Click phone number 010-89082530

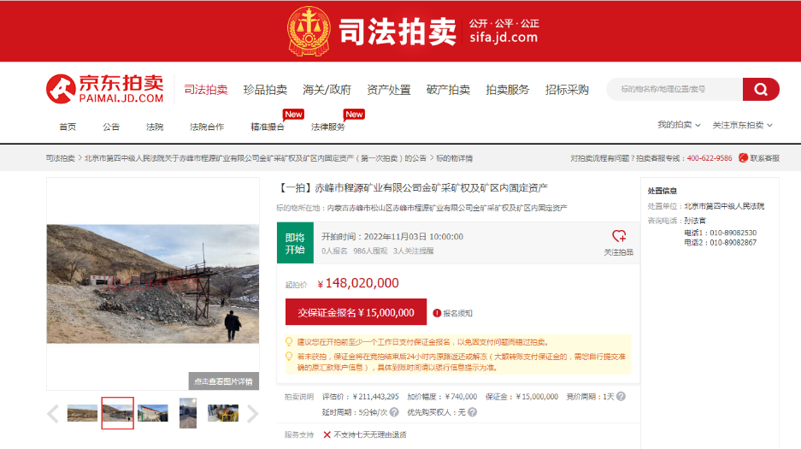point(733,233)
